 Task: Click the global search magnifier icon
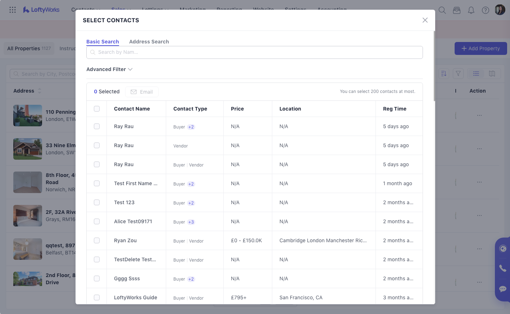[442, 10]
